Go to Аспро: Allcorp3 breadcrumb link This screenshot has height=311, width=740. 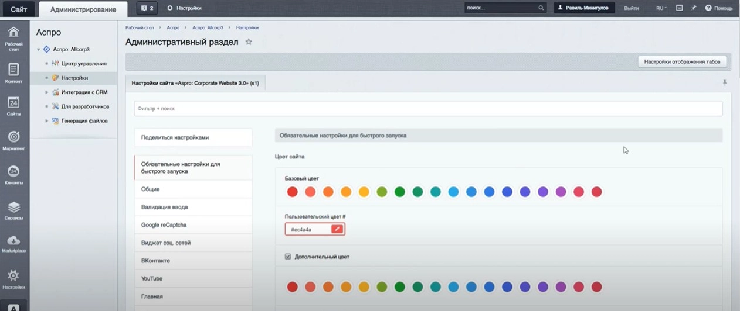pyautogui.click(x=208, y=27)
